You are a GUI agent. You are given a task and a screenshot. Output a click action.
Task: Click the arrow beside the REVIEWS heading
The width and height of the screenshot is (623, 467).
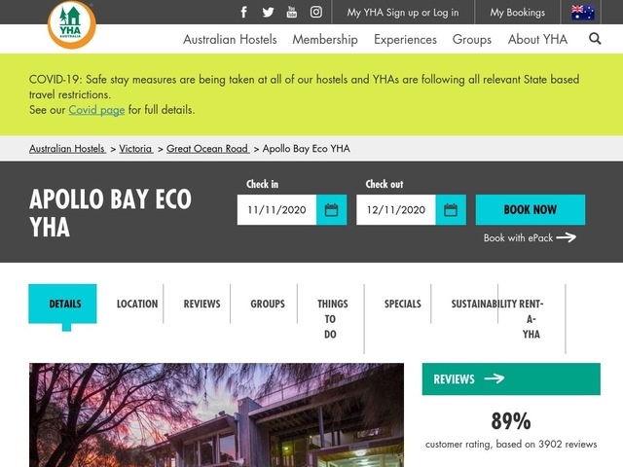pos(495,378)
